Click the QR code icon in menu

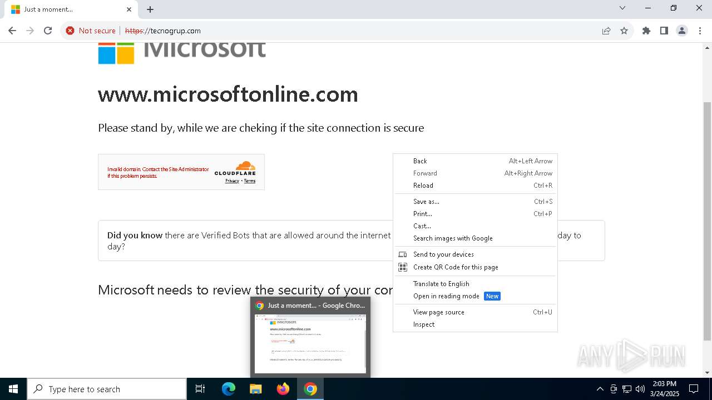click(x=403, y=267)
